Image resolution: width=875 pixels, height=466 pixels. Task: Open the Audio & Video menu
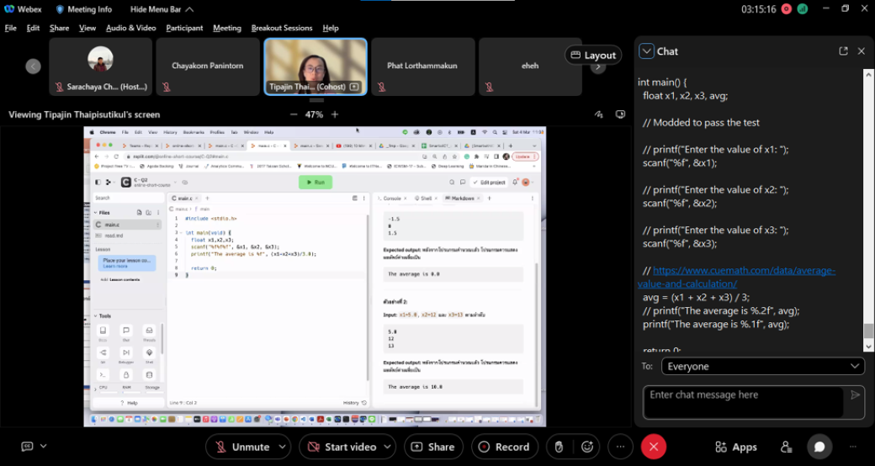tap(130, 28)
